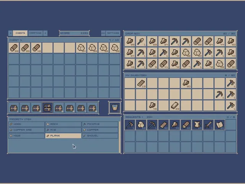This screenshot has width=245, height=184.
Task: Select the shovel in the Drop Box
Action: (141, 41)
